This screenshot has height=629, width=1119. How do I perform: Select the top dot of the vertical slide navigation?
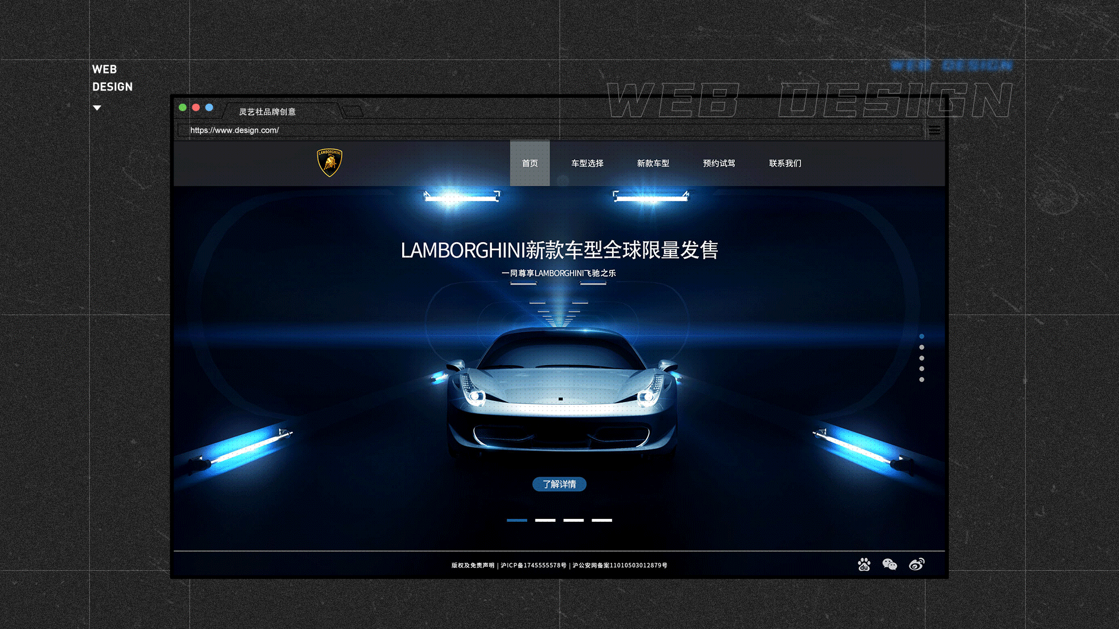pos(921,335)
